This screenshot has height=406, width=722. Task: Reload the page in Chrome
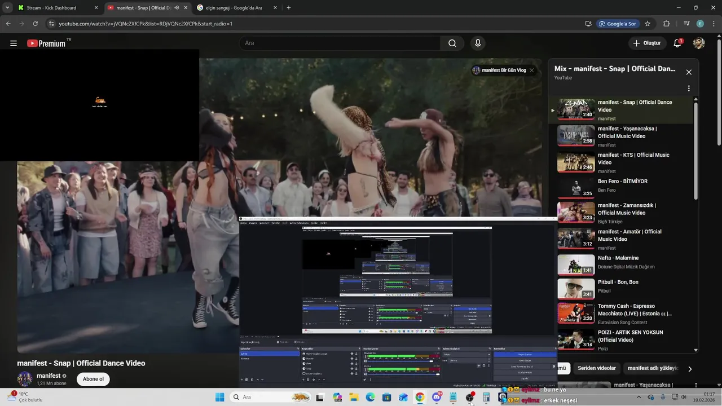coord(36,24)
